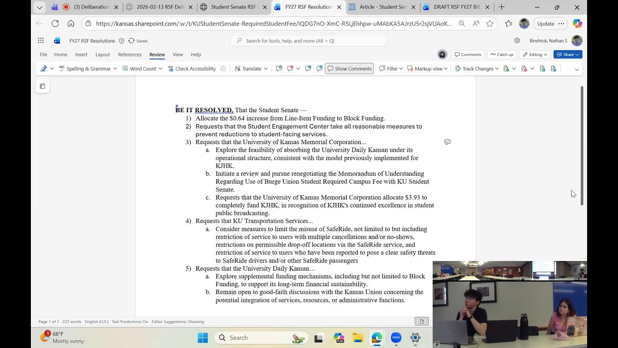618x348 pixels.
Task: Accept the tracked change
Action: pos(506,69)
